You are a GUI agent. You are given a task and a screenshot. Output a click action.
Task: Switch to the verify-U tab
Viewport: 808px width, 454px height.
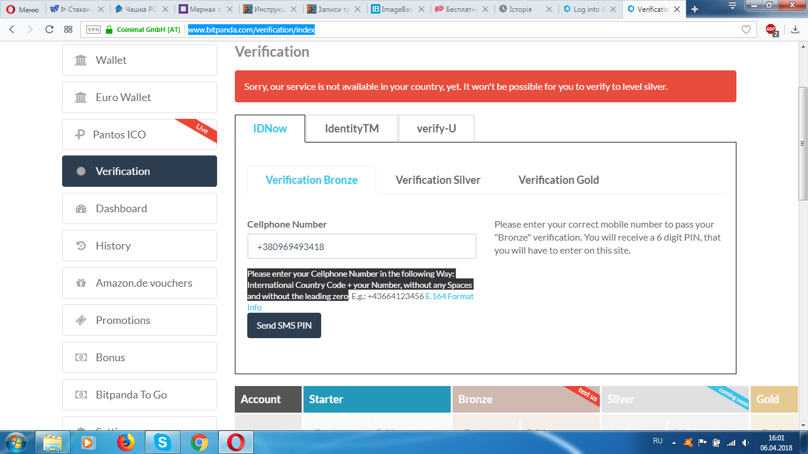pyautogui.click(x=436, y=128)
